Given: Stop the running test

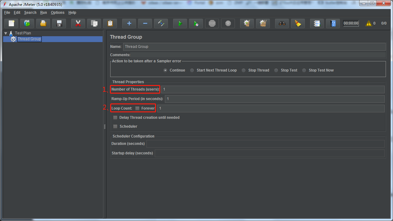Looking at the screenshot, I should click(x=212, y=23).
